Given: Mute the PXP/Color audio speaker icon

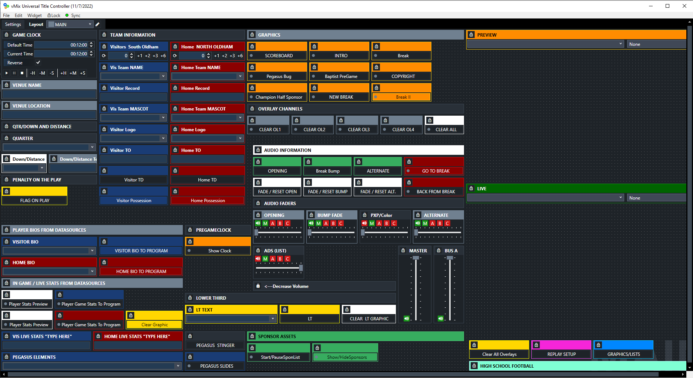Looking at the screenshot, I should point(364,223).
